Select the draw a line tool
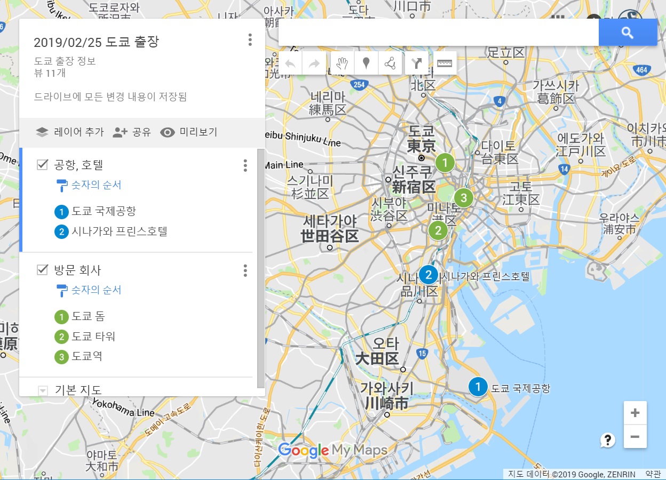This screenshot has width=666, height=480. (x=390, y=62)
